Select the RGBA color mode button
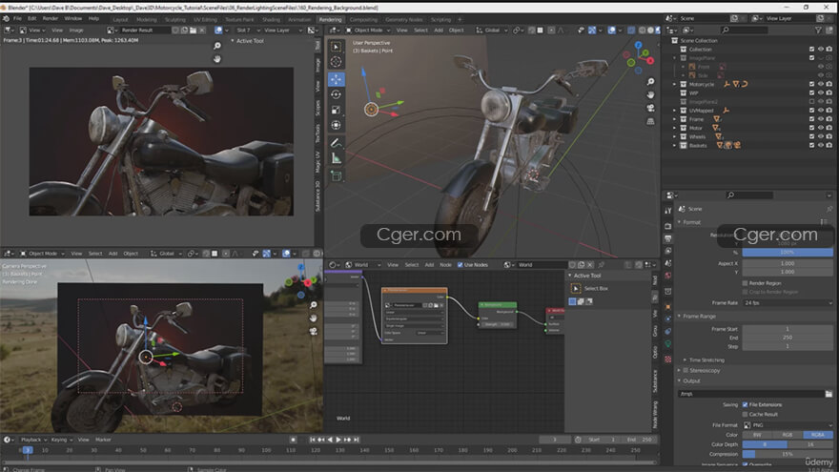Viewport: 839px width, 472px height. tap(818, 435)
